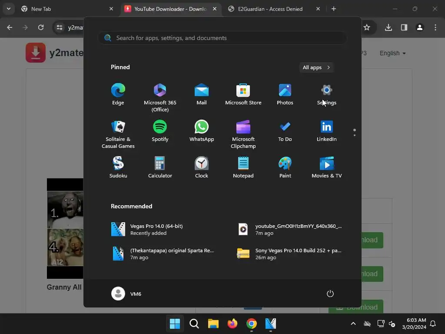
Task: Click the Windows Start button on taskbar
Action: [x=175, y=324]
